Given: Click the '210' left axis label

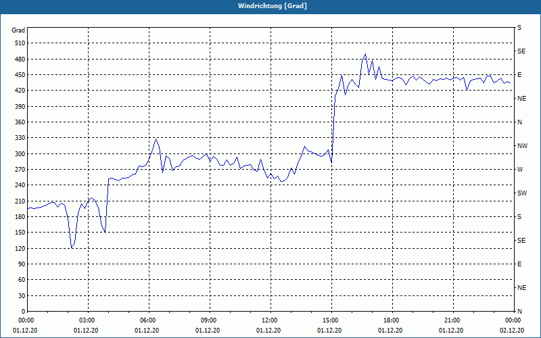Looking at the screenshot, I should 20,201.
